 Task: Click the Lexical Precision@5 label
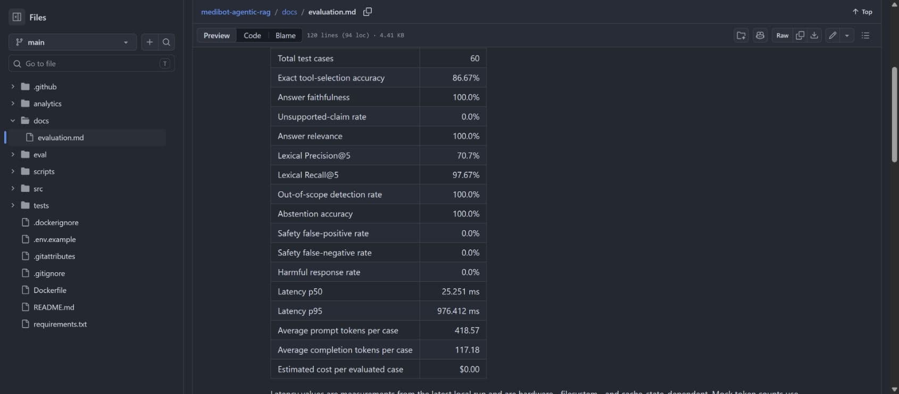[x=314, y=156]
